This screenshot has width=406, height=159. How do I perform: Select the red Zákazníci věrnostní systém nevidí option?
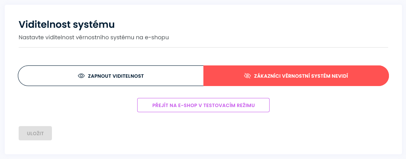point(296,76)
